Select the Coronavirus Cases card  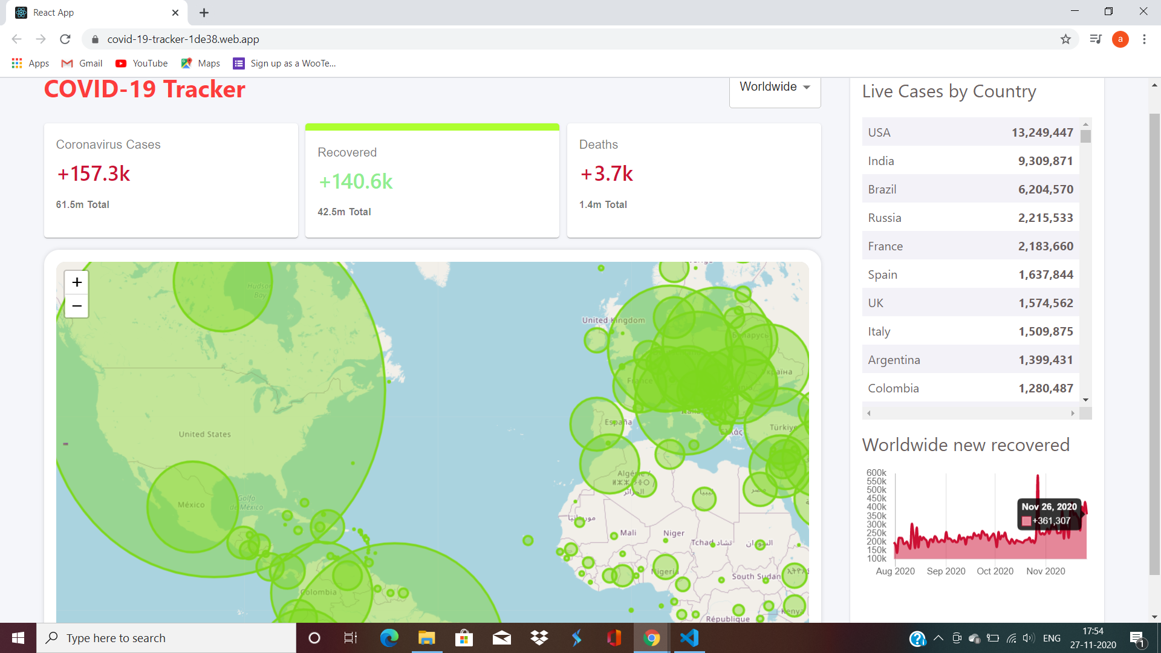click(x=171, y=180)
